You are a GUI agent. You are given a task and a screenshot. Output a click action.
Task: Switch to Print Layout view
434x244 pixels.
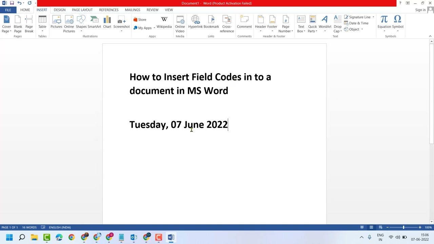click(371, 227)
